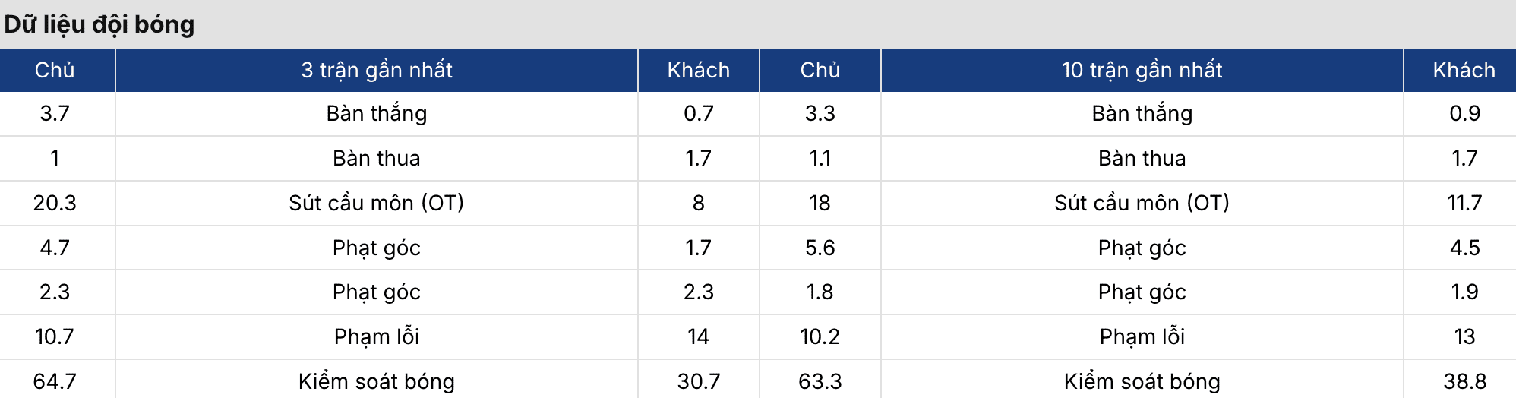Click the fouls value 10.7

(x=55, y=336)
